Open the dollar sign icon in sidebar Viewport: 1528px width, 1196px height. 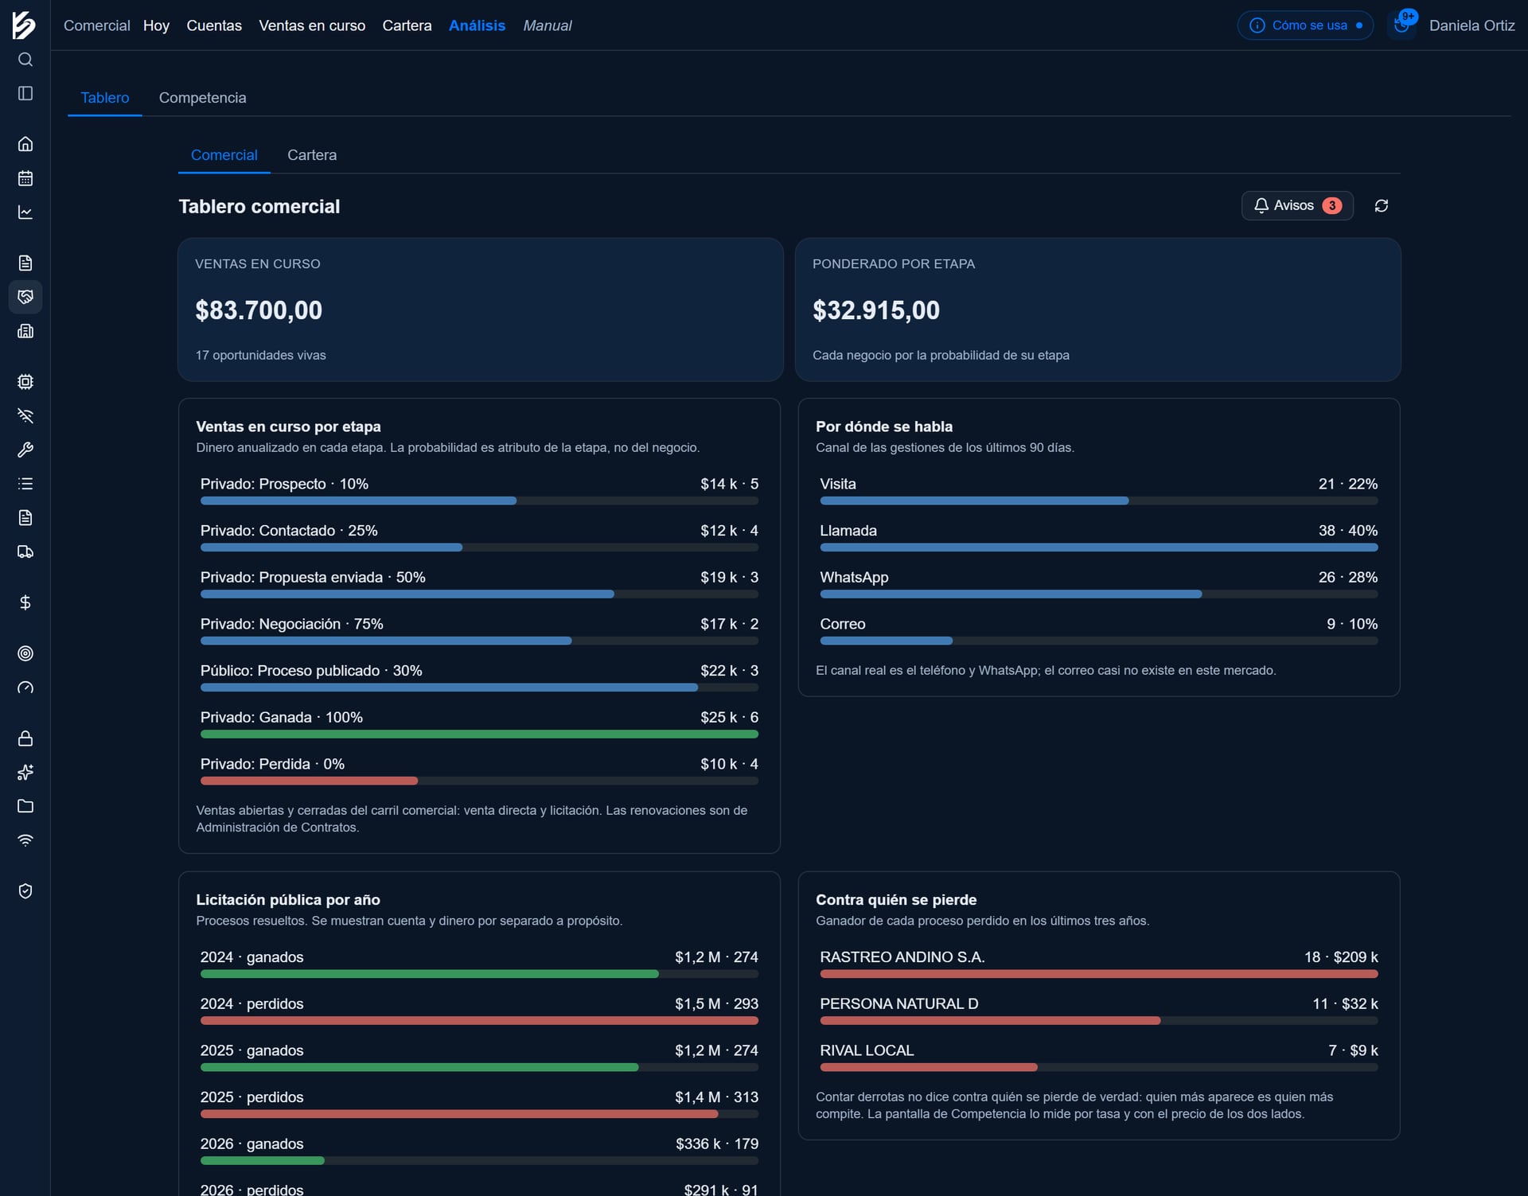coord(25,602)
